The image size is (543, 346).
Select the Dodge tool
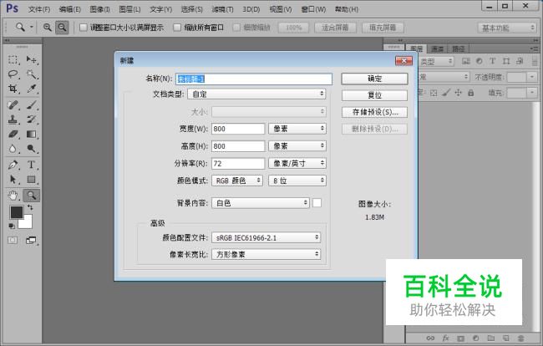coord(32,149)
